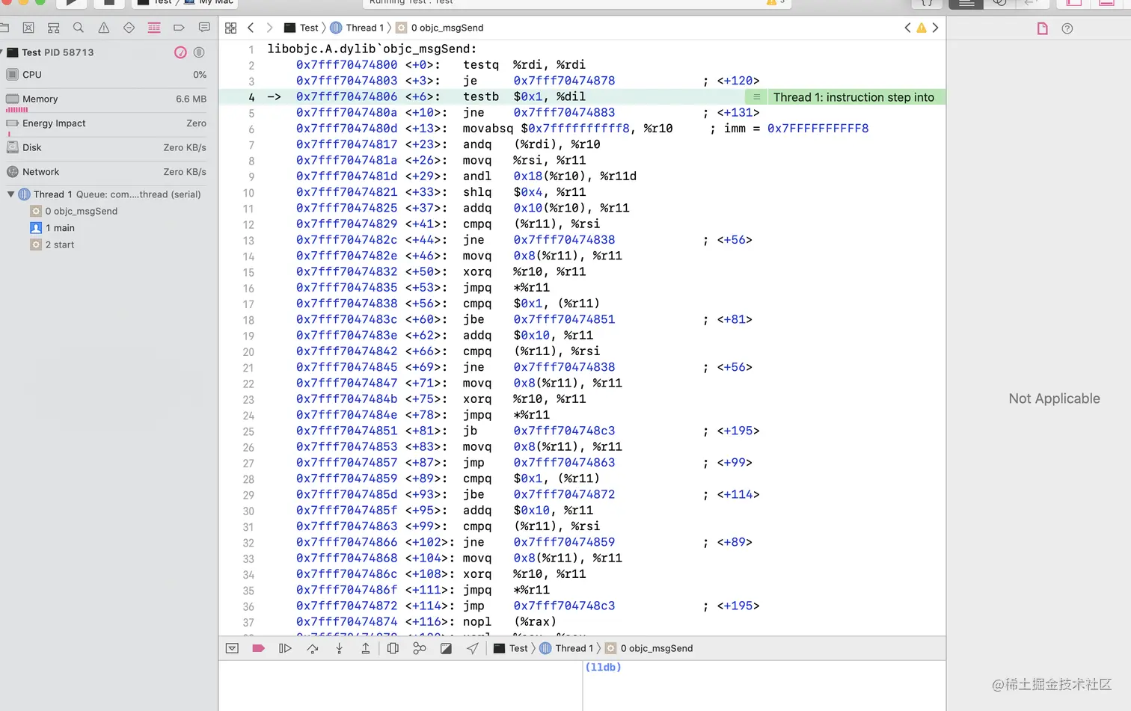The height and width of the screenshot is (711, 1131).
Task: Toggle the debug area panel button
Action: [1107, 3]
